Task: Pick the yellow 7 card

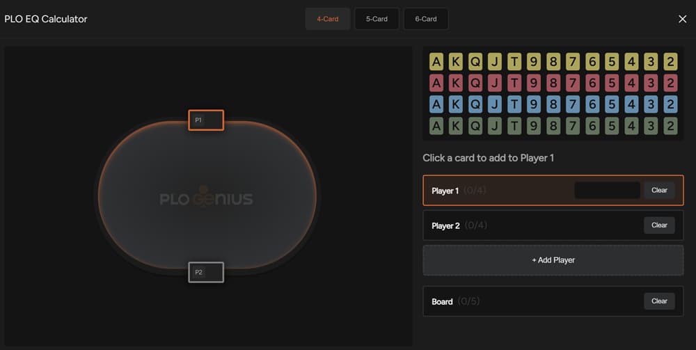Action: [573, 62]
